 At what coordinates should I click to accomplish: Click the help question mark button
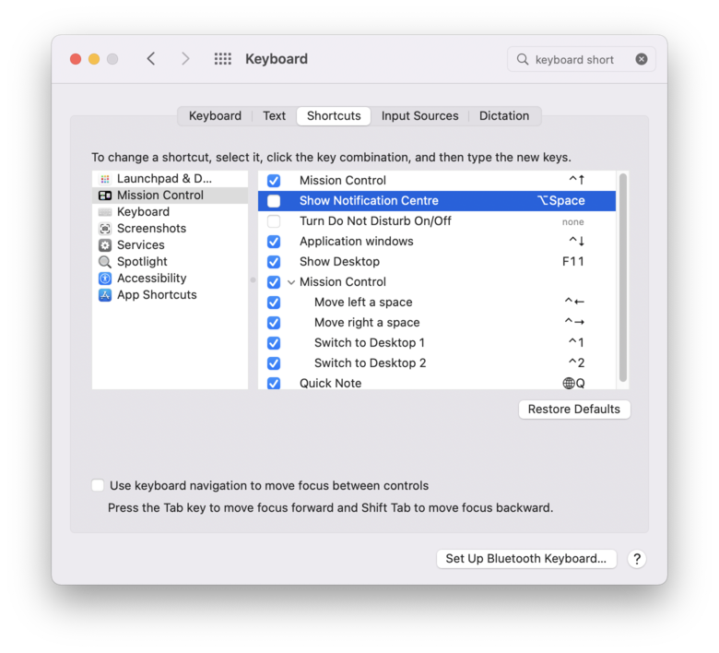tap(636, 559)
